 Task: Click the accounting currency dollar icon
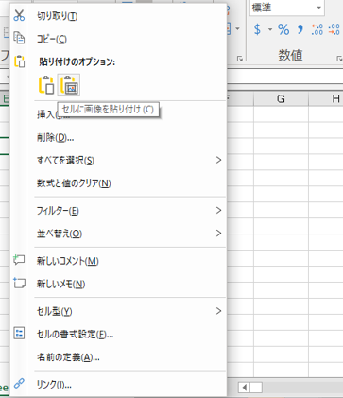(257, 29)
